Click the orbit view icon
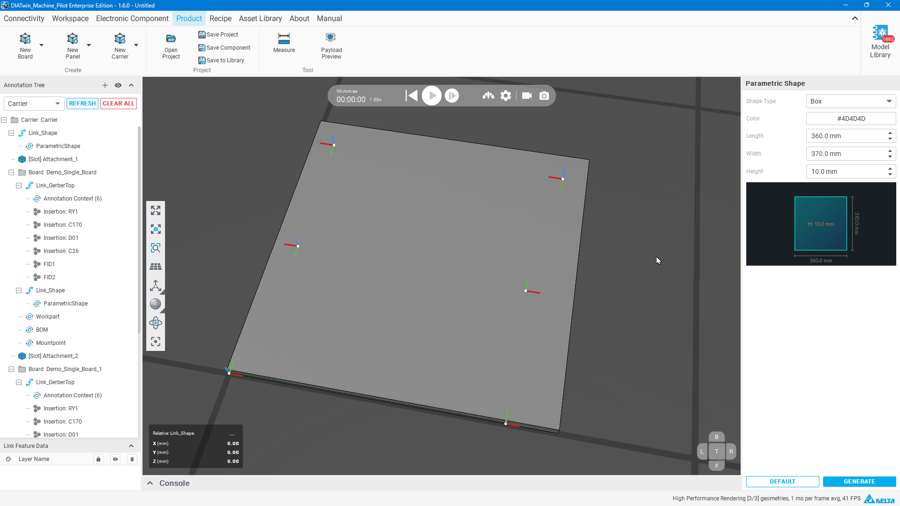Screen dimensions: 900x506 pyautogui.click(x=156, y=323)
